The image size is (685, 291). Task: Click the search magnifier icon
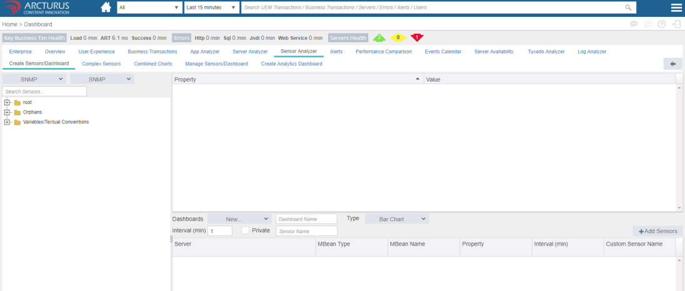click(628, 7)
